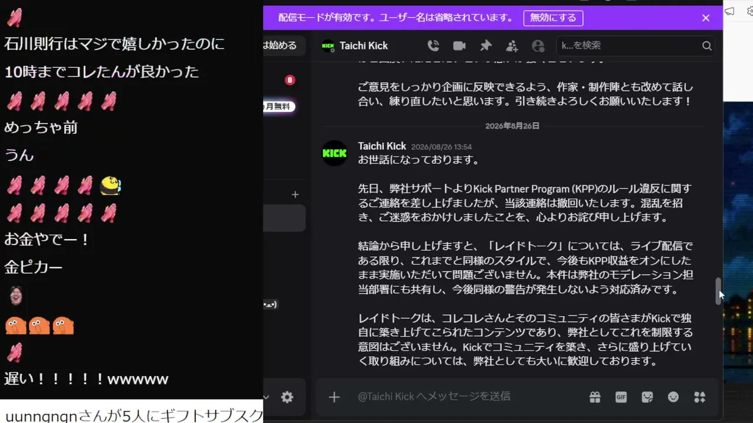Click chat line 10時までコレたんが良かった
This screenshot has height=423, width=753.
(x=102, y=72)
